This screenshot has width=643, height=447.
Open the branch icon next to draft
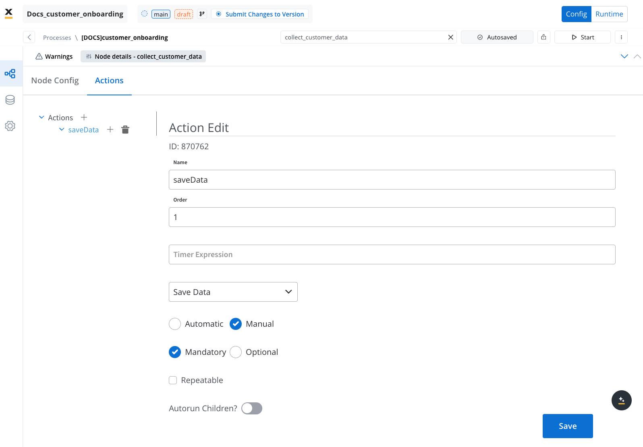click(x=202, y=14)
